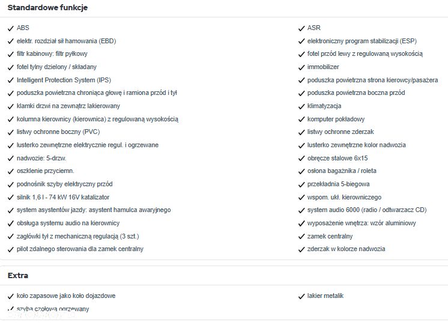This screenshot has height=325, width=448.
Task: Click the checkmark beside komputer pokładowy
Action: point(302,120)
